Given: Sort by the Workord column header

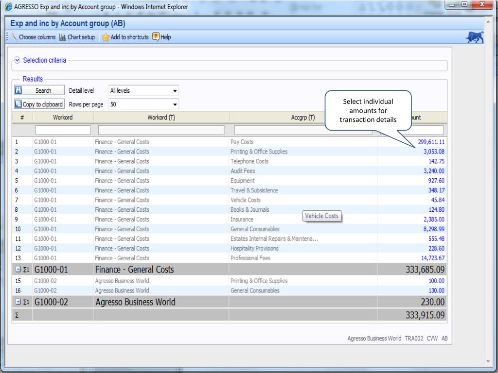Looking at the screenshot, I should click(x=63, y=118).
